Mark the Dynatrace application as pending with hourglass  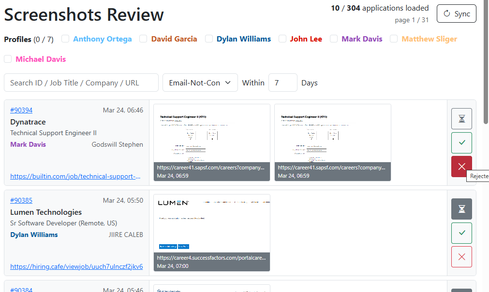click(461, 118)
